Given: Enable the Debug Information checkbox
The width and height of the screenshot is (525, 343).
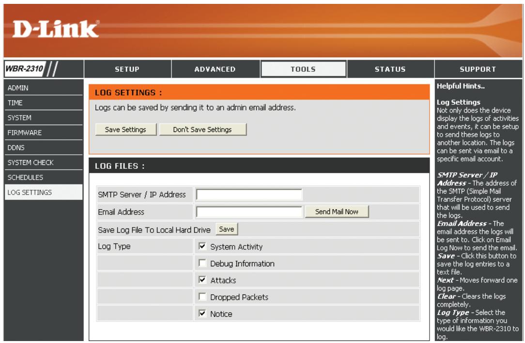Looking at the screenshot, I should click(202, 263).
